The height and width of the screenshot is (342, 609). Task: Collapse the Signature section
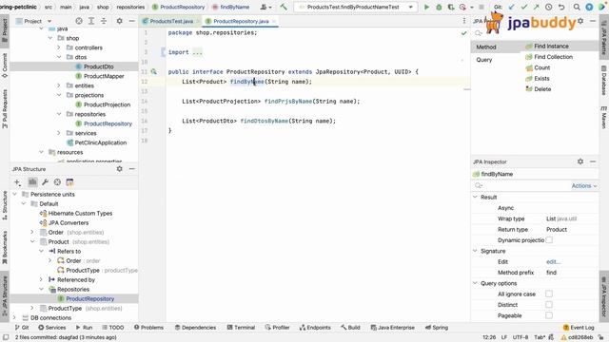pos(475,251)
